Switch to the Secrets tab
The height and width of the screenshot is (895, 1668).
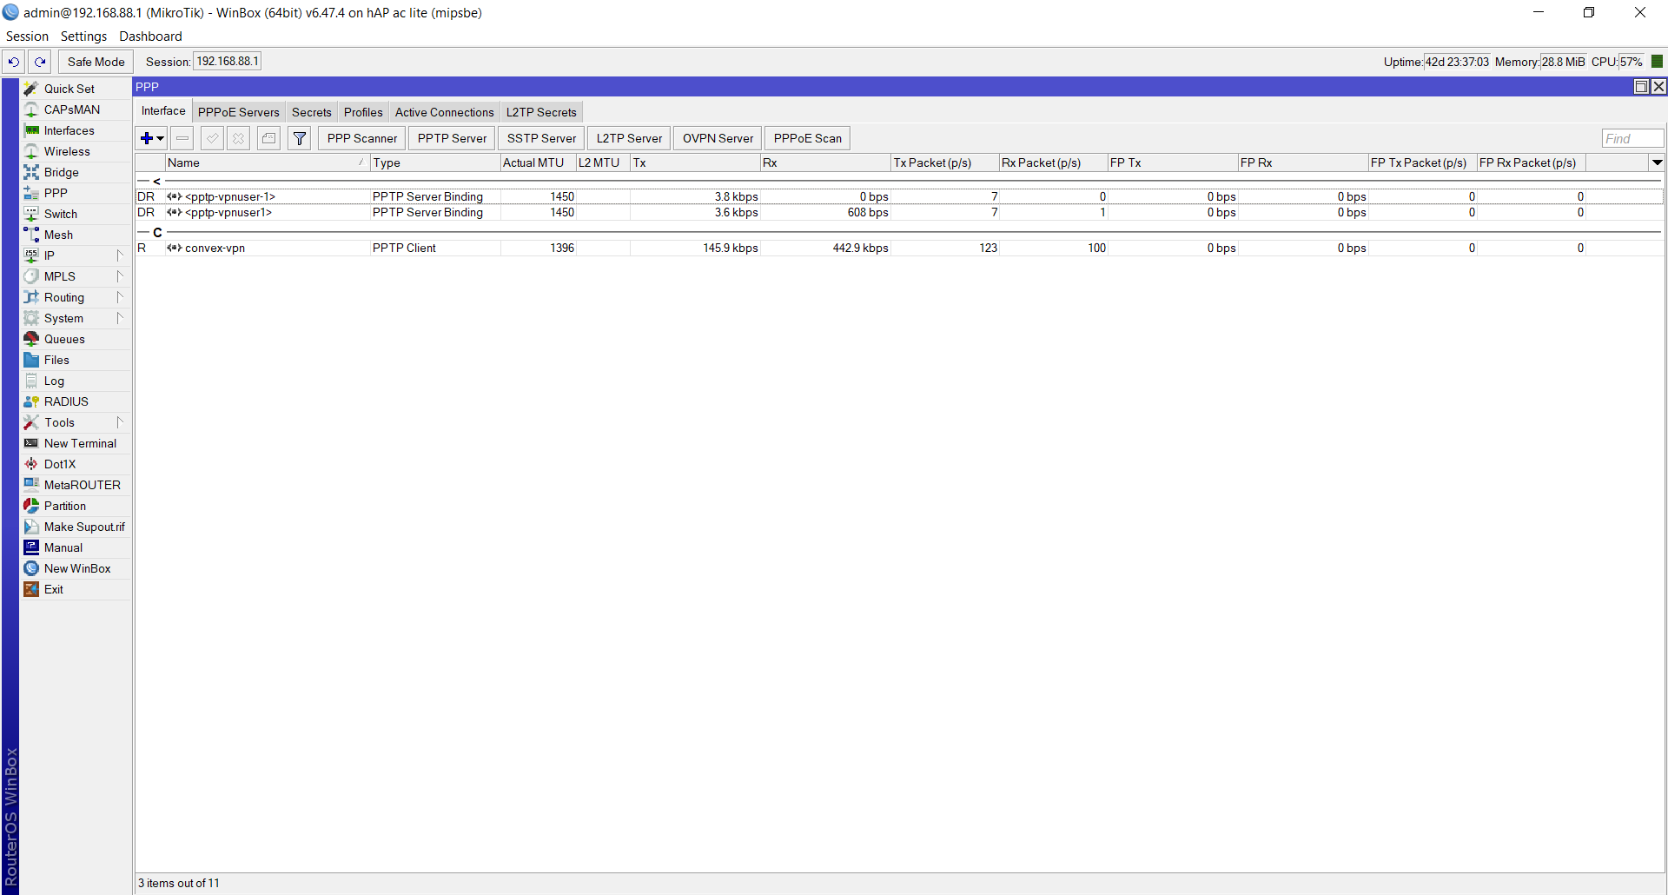point(312,112)
